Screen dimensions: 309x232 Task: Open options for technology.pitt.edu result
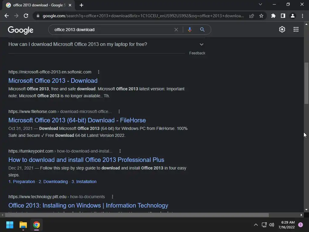[113, 197]
